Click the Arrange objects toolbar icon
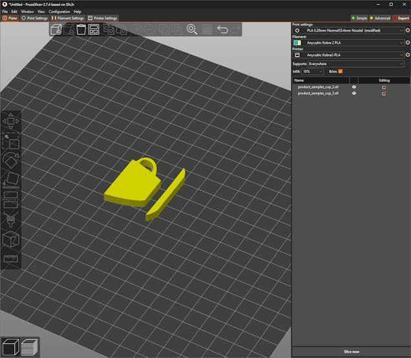411x358 pixels. [x=94, y=30]
